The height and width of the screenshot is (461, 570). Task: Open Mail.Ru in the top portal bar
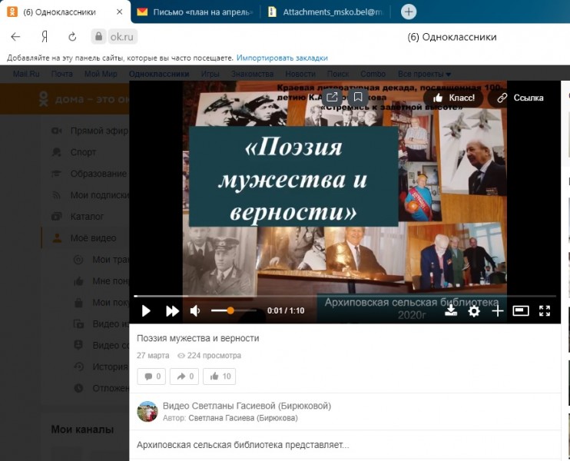(26, 74)
